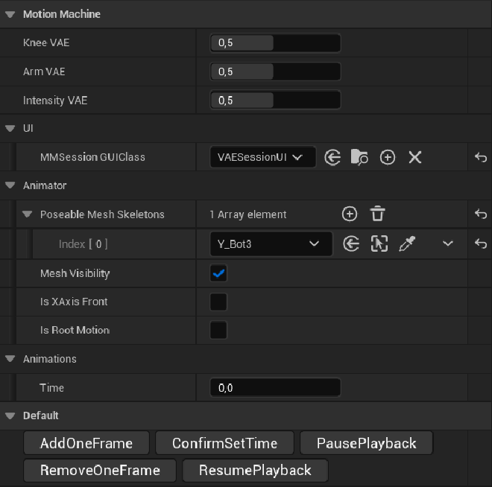Click the 'Mesh Visibility' property label
Image resolution: width=492 pixels, height=487 pixels.
(x=75, y=273)
